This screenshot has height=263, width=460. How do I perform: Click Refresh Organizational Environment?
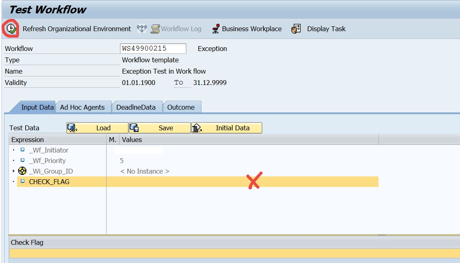click(x=77, y=29)
